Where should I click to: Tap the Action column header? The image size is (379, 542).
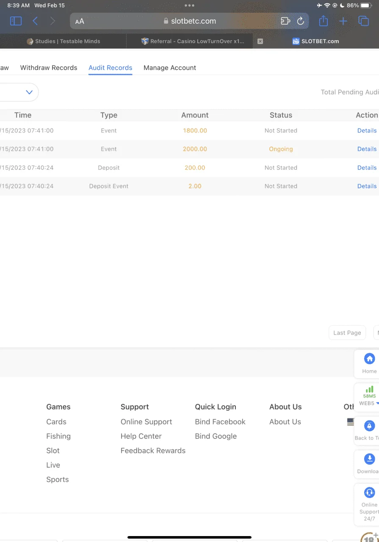pyautogui.click(x=367, y=115)
